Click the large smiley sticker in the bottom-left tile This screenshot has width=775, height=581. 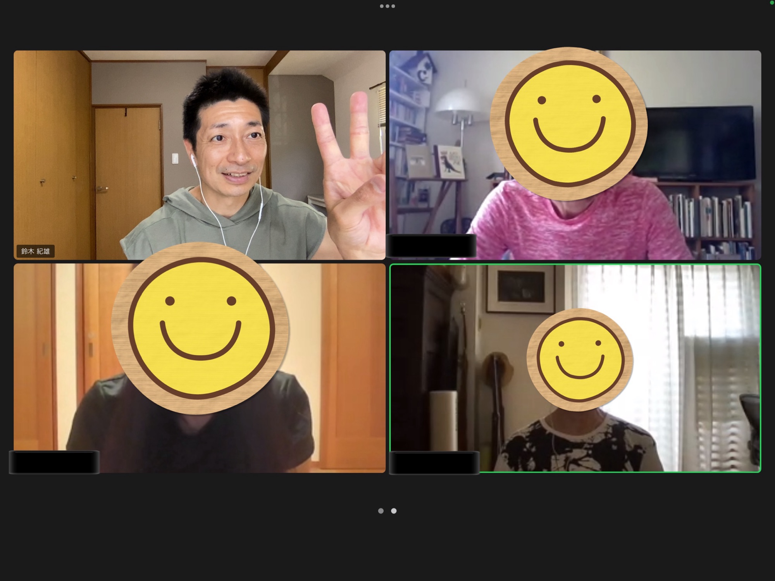[200, 328]
